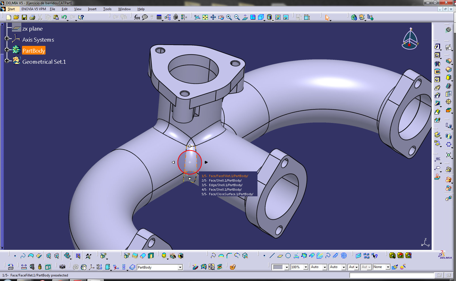Open the Help menu
The width and height of the screenshot is (456, 281).
coord(141,9)
